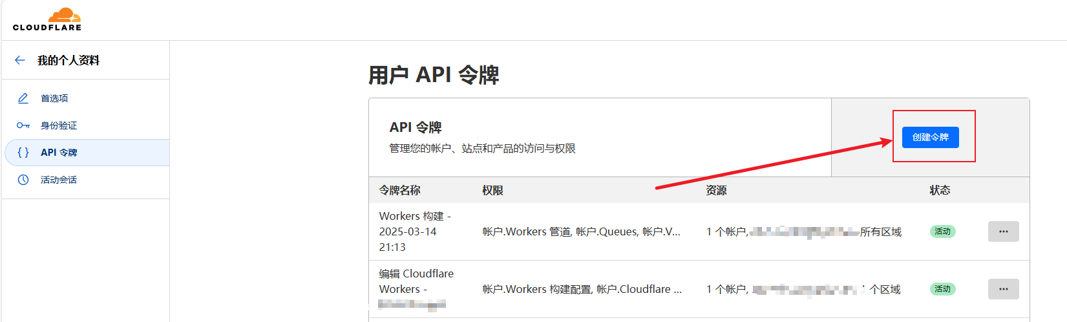1067x322 pixels.
Task: Switch to the 活动会话 sidebar item
Action: point(59,180)
